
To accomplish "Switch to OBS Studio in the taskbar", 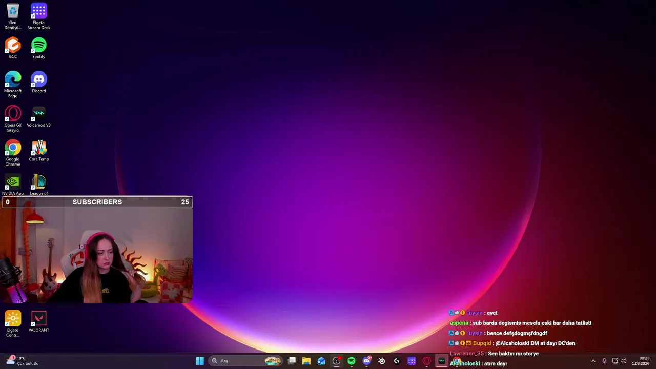I will coord(336,361).
